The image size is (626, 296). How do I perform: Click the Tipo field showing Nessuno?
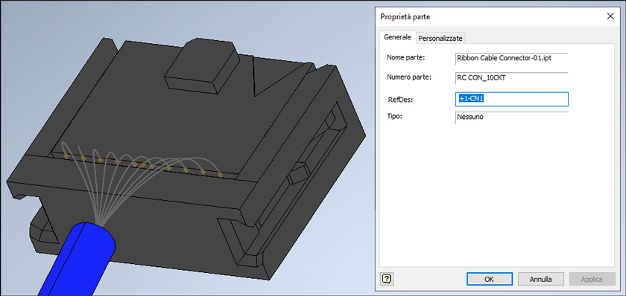point(511,118)
